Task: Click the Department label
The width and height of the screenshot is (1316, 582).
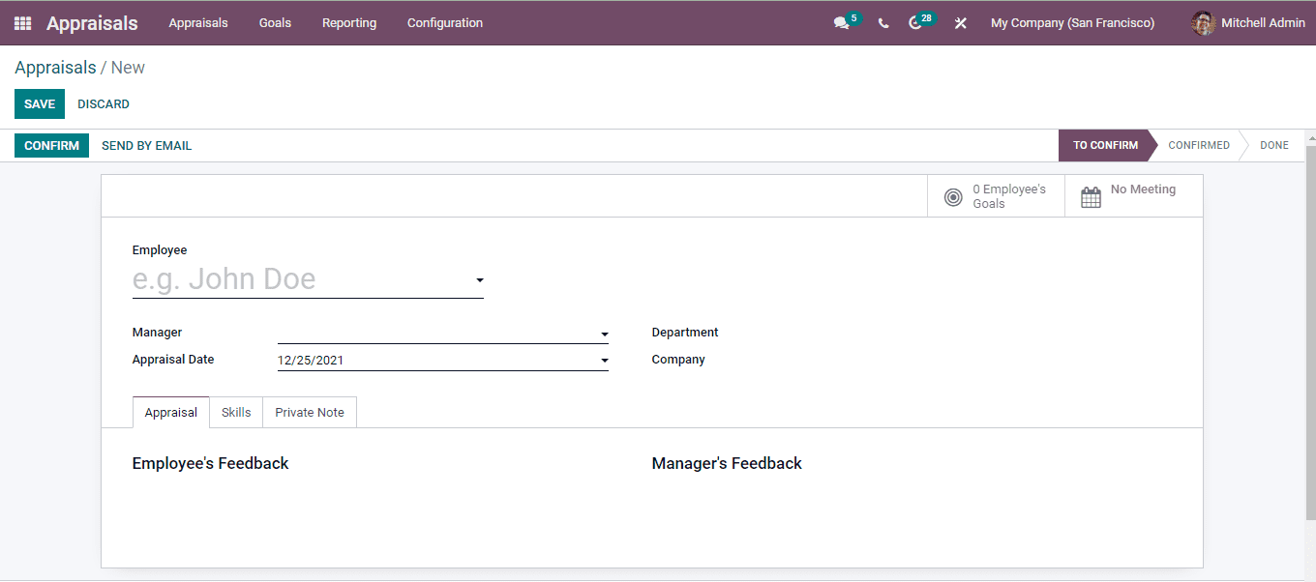Action: (x=685, y=333)
